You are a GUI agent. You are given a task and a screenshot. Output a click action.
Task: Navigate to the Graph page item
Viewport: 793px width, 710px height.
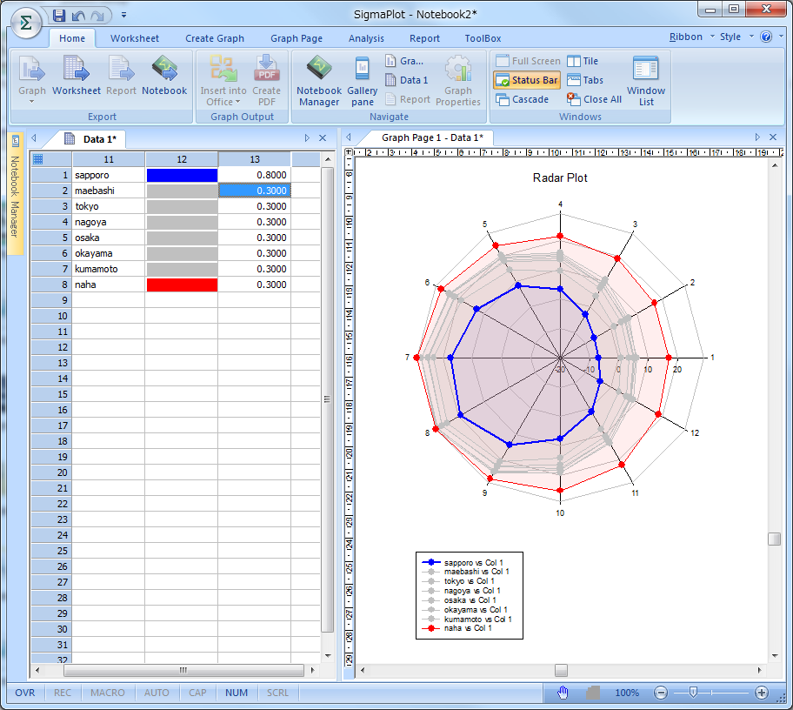point(404,61)
